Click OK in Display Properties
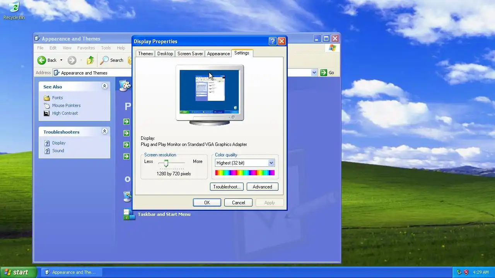495x278 pixels. pos(207,203)
